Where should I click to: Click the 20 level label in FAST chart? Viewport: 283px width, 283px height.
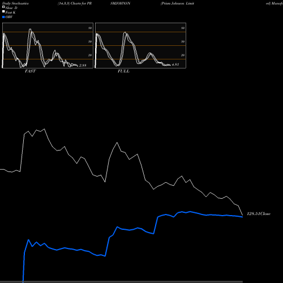click(x=90, y=55)
